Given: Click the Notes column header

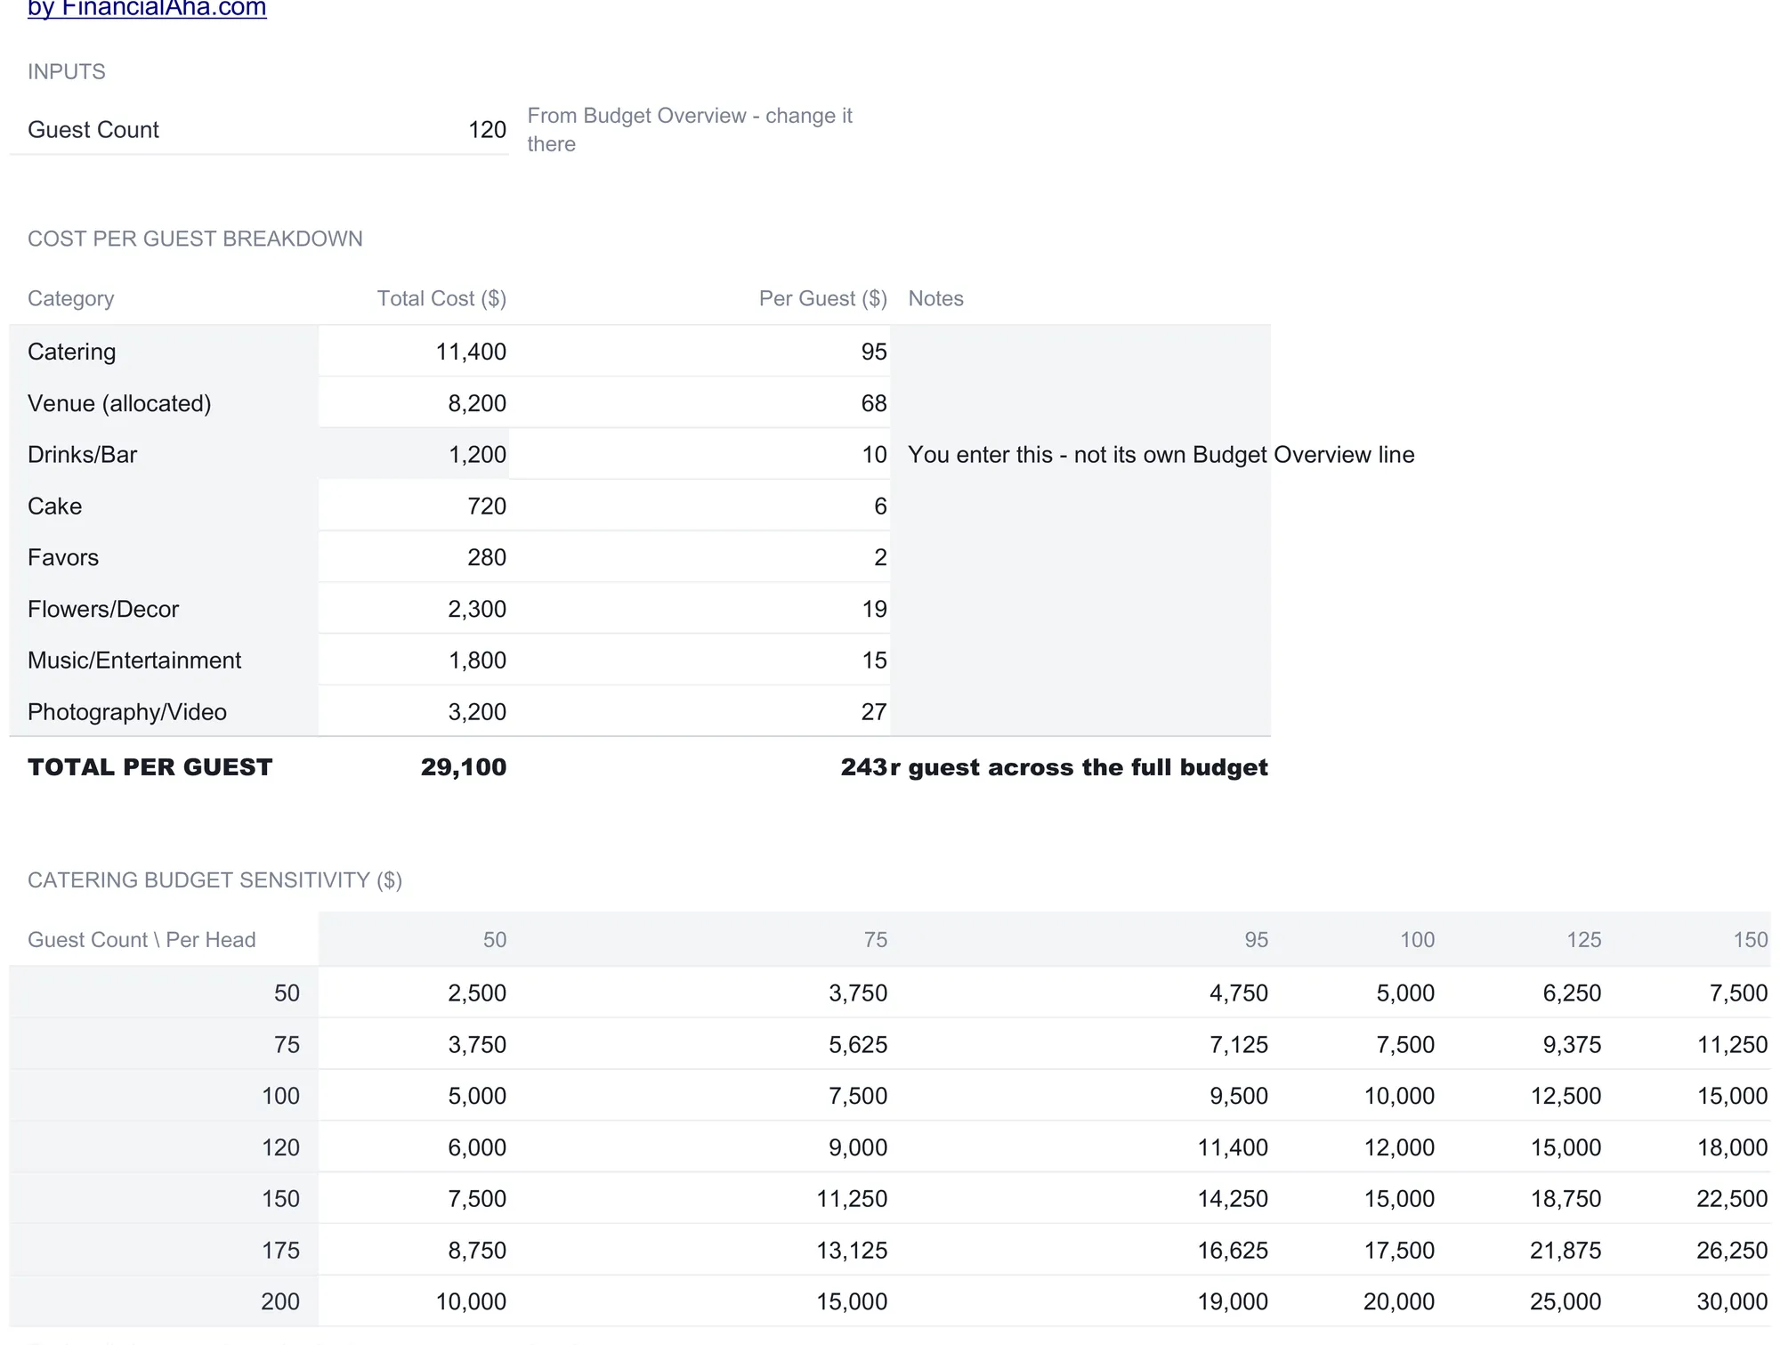Looking at the screenshot, I should [935, 298].
